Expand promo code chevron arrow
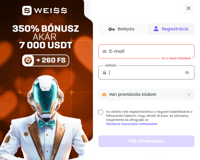 (189, 95)
